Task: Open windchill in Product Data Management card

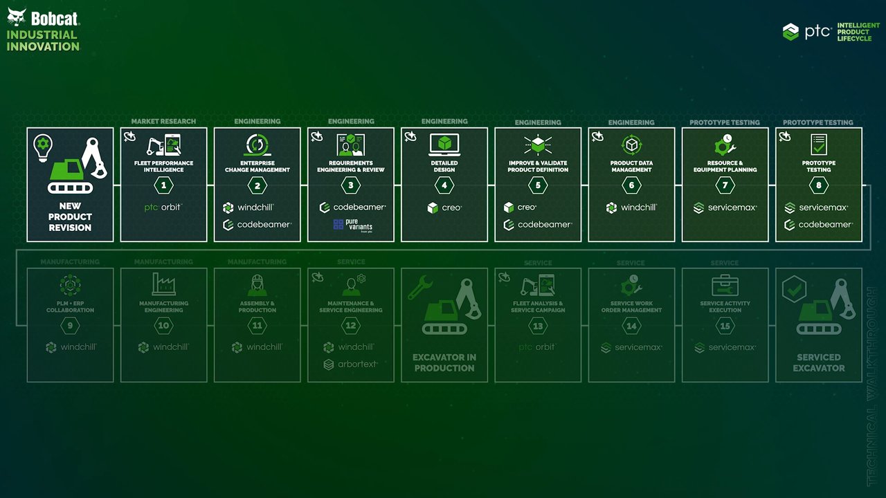Action: (631, 207)
